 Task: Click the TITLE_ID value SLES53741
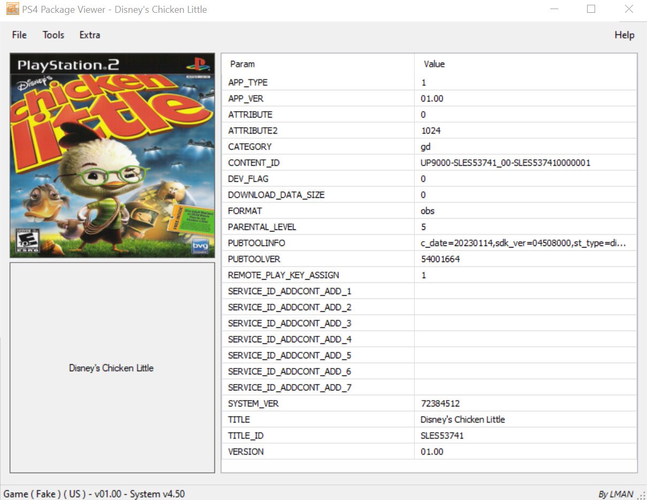pos(442,435)
